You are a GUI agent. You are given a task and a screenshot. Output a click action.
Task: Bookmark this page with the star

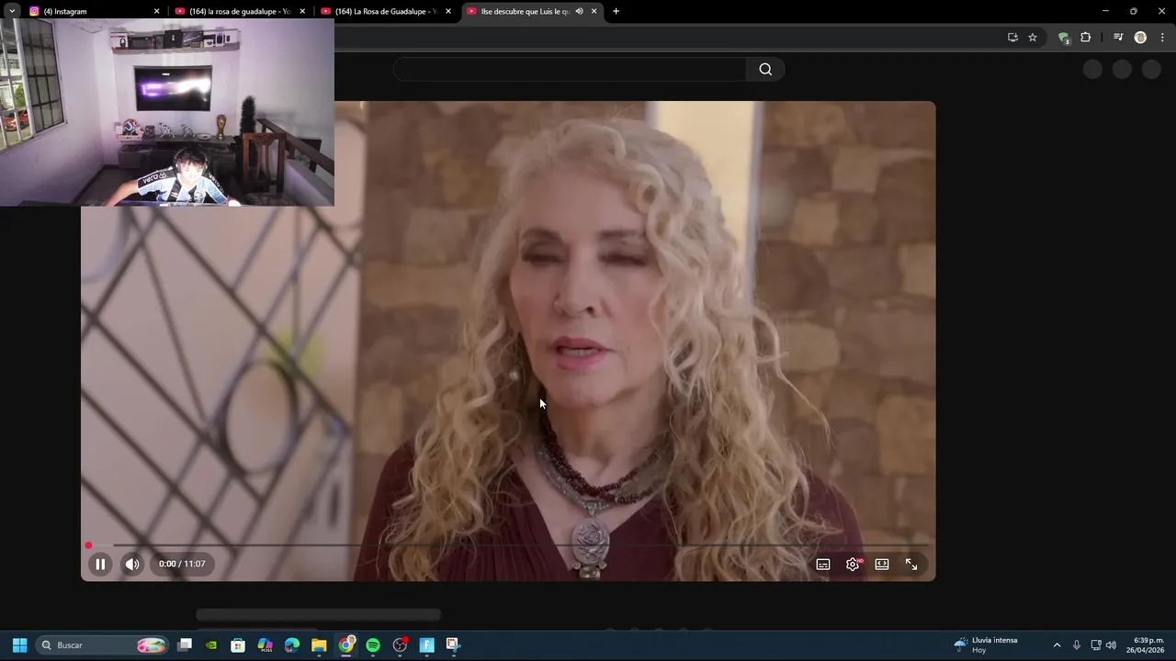1033,38
